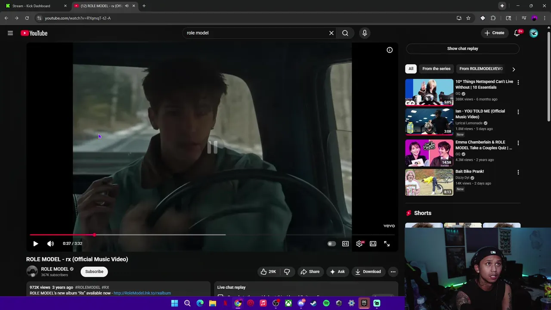
Task: Open options for 'YOU TOLD ME' video
Action: (518, 112)
